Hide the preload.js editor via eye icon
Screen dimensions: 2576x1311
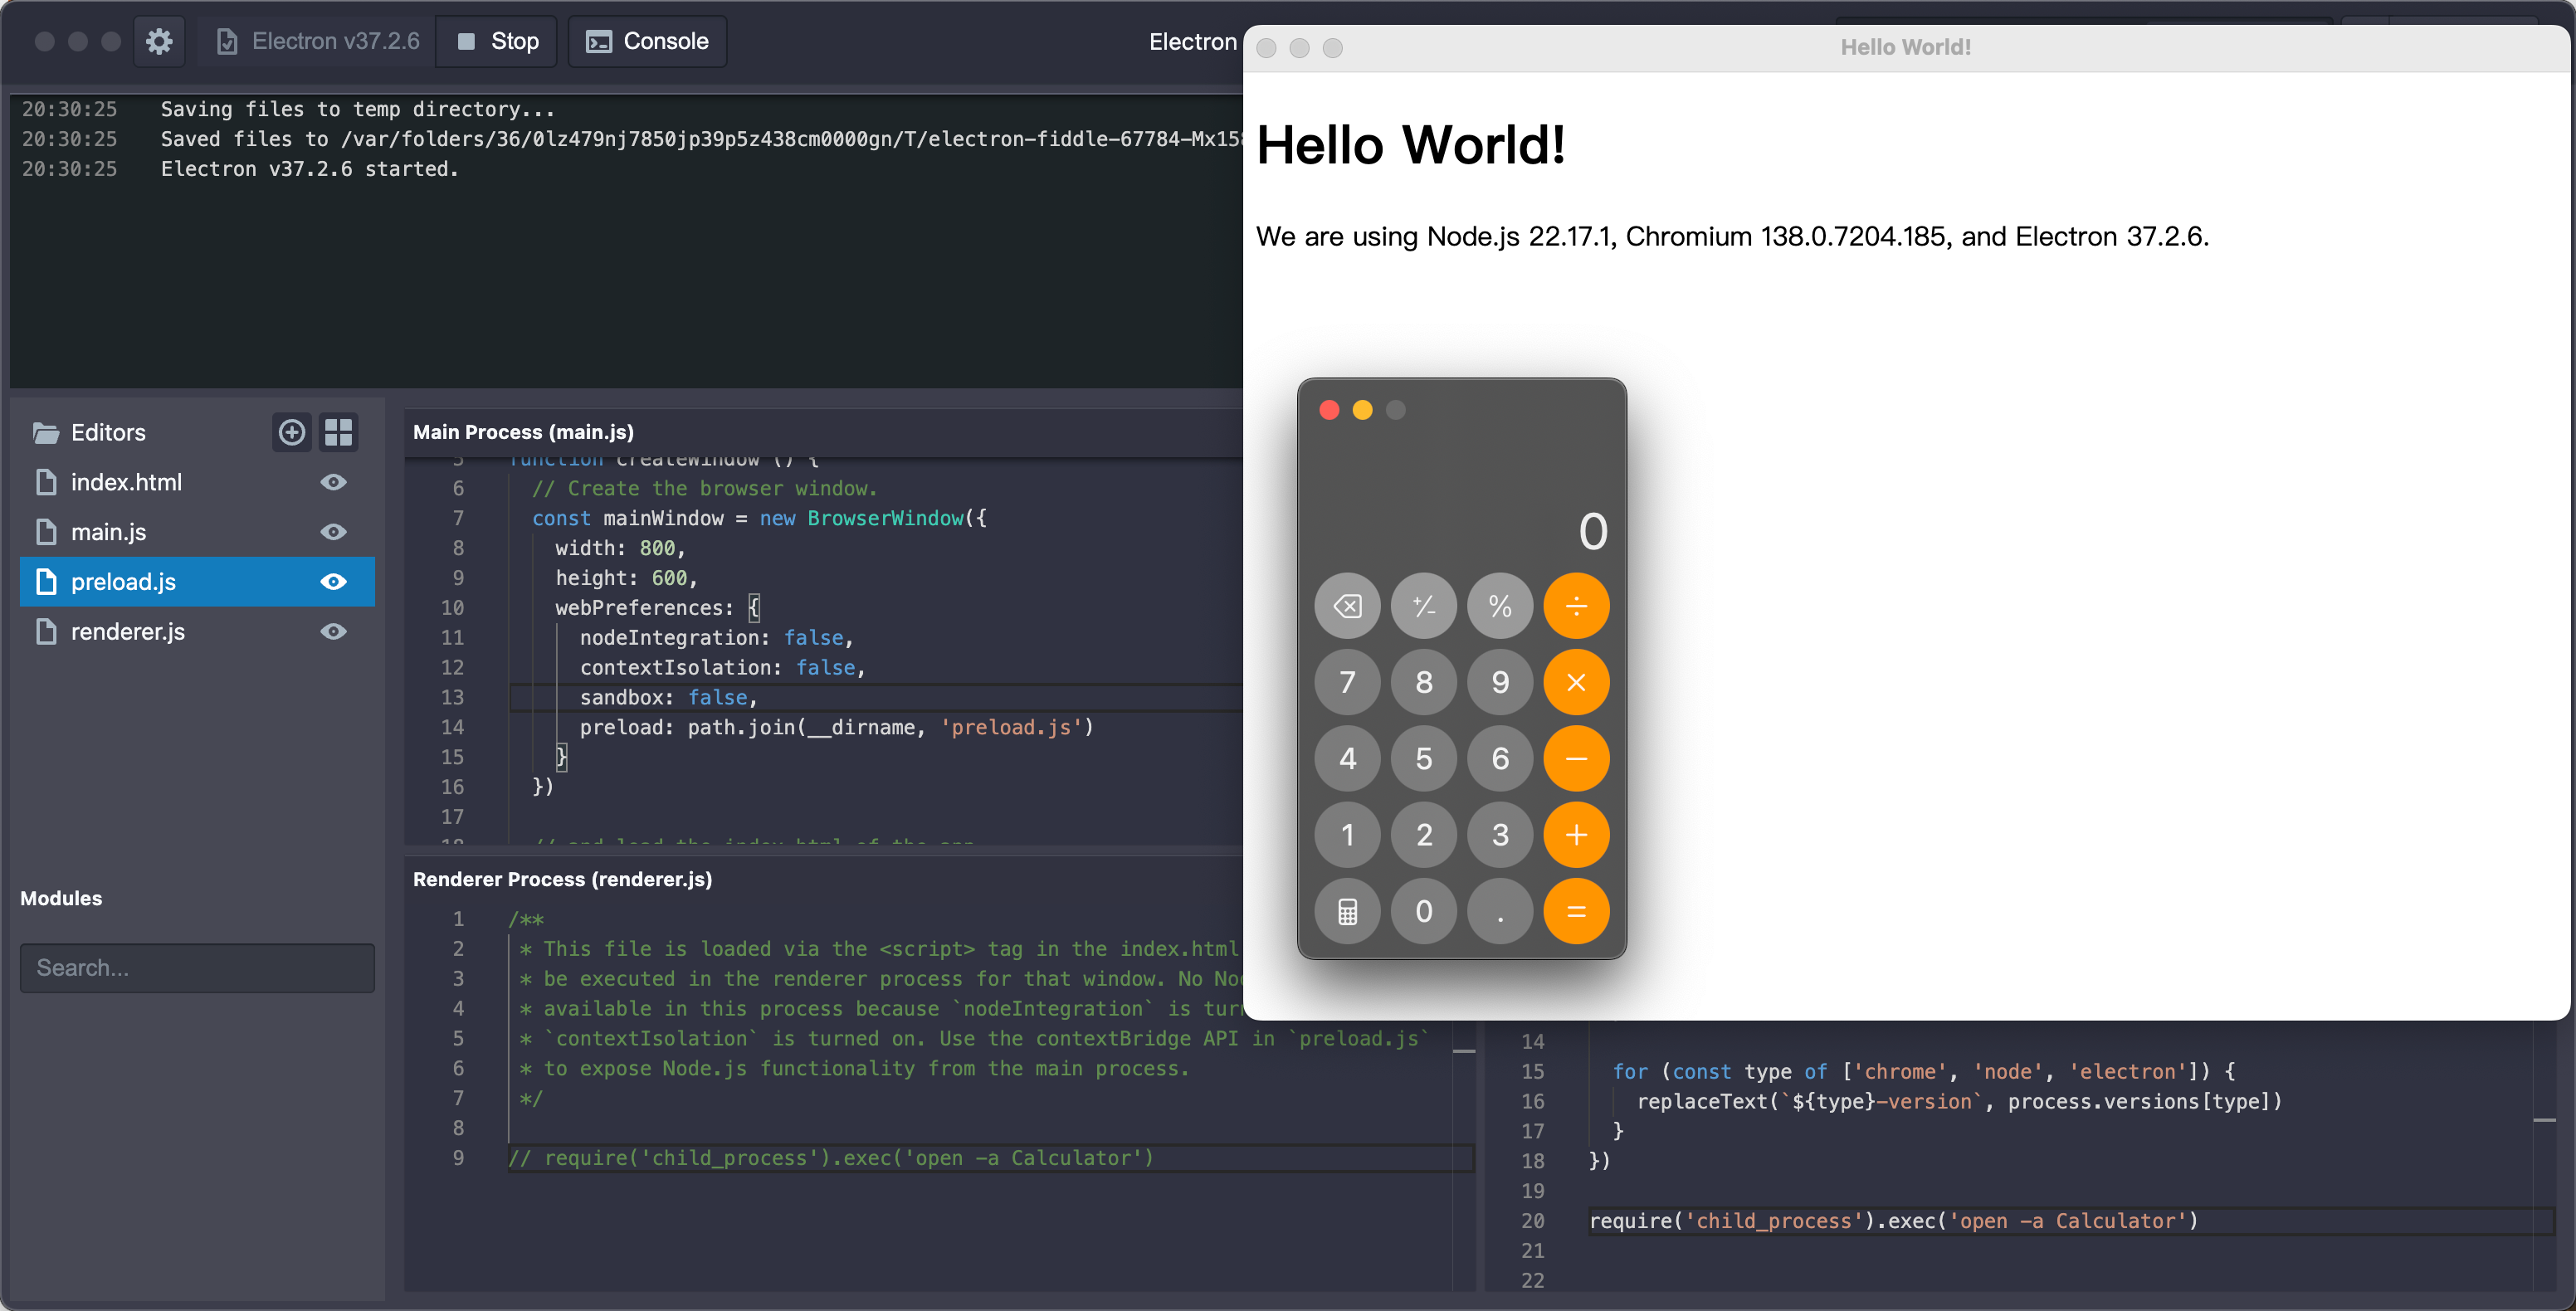pos(334,582)
